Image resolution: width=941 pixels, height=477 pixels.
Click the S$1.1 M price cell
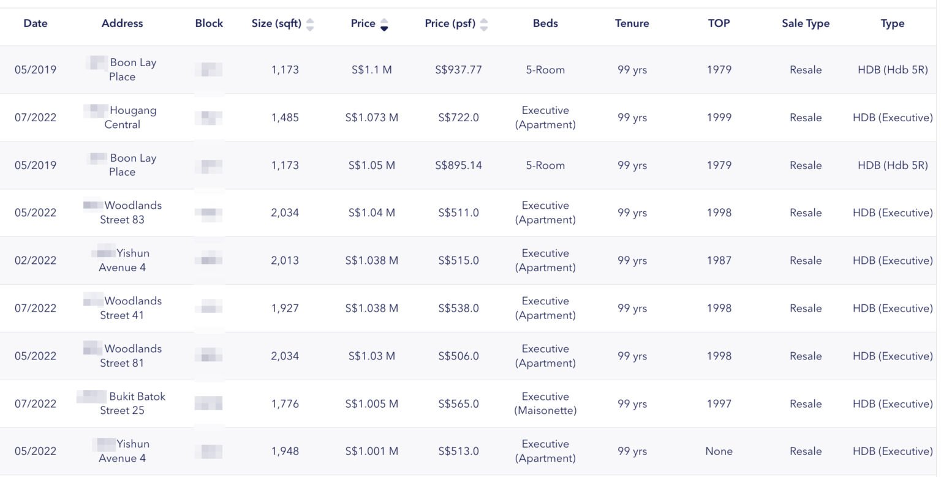pos(371,70)
